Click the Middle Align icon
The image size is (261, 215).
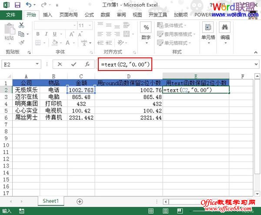(x=109, y=25)
